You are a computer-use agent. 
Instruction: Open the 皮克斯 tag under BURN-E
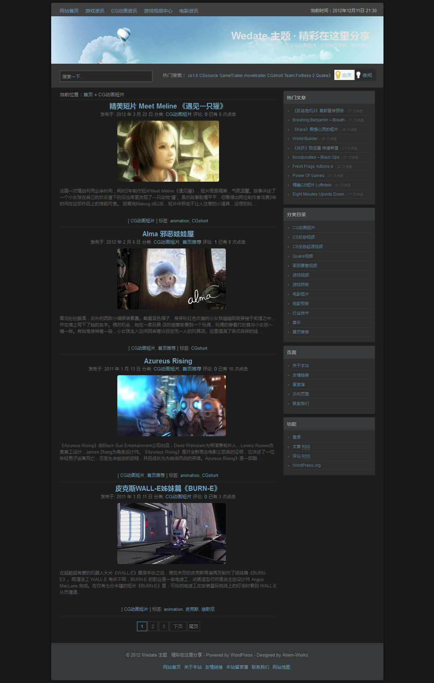point(192,609)
